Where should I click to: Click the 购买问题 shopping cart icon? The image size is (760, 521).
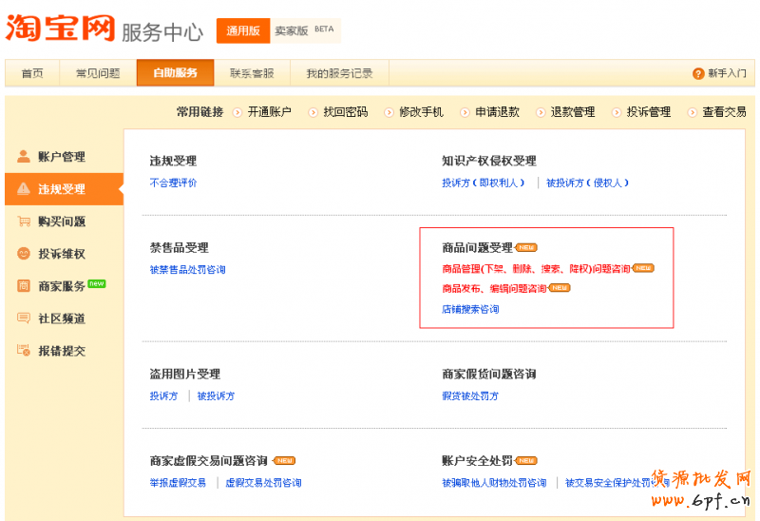click(x=23, y=222)
